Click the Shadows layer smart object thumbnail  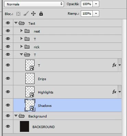[30, 105]
